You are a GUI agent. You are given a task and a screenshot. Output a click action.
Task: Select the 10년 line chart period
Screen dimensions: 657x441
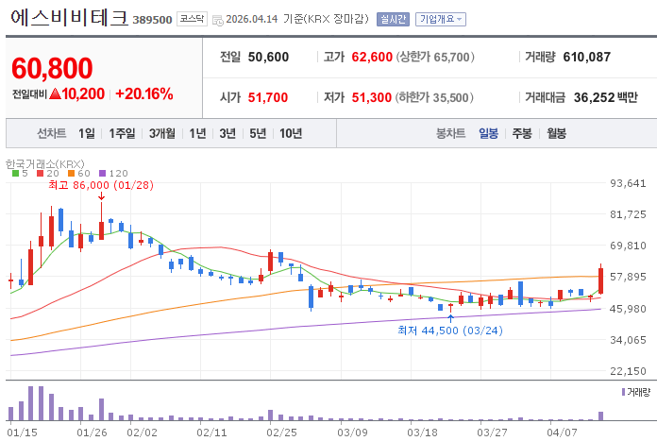291,133
